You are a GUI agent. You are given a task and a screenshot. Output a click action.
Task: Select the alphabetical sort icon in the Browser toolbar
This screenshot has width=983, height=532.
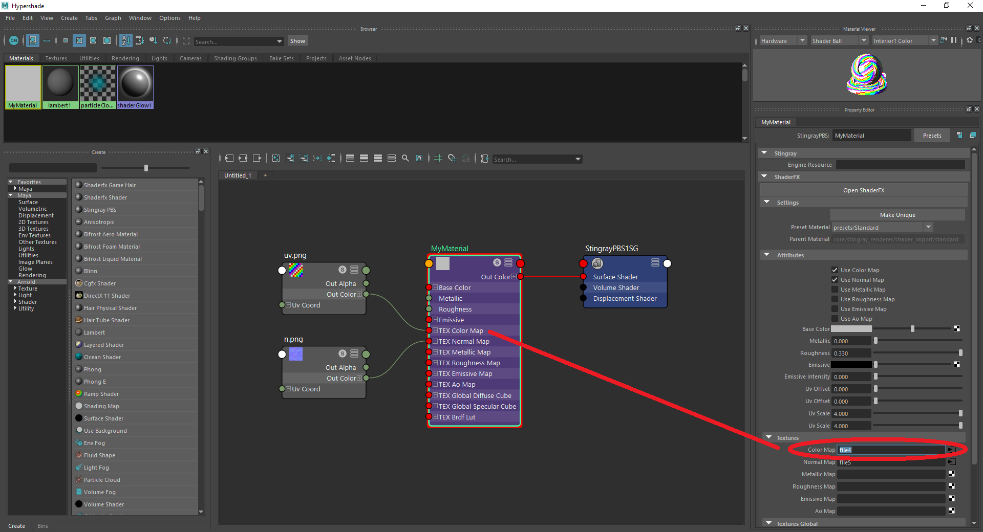click(x=126, y=41)
